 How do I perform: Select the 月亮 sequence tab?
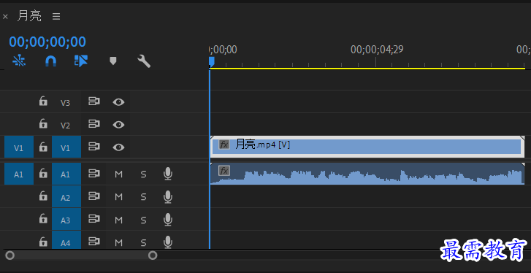point(29,16)
